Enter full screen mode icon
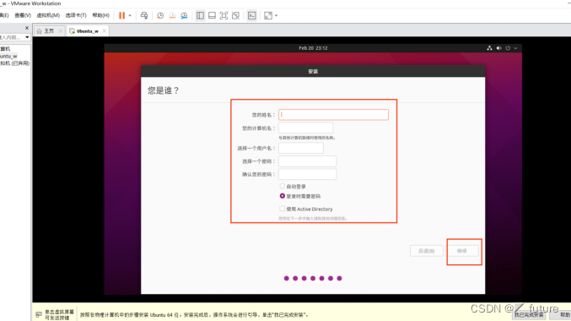Image resolution: width=571 pixels, height=321 pixels. point(224,15)
